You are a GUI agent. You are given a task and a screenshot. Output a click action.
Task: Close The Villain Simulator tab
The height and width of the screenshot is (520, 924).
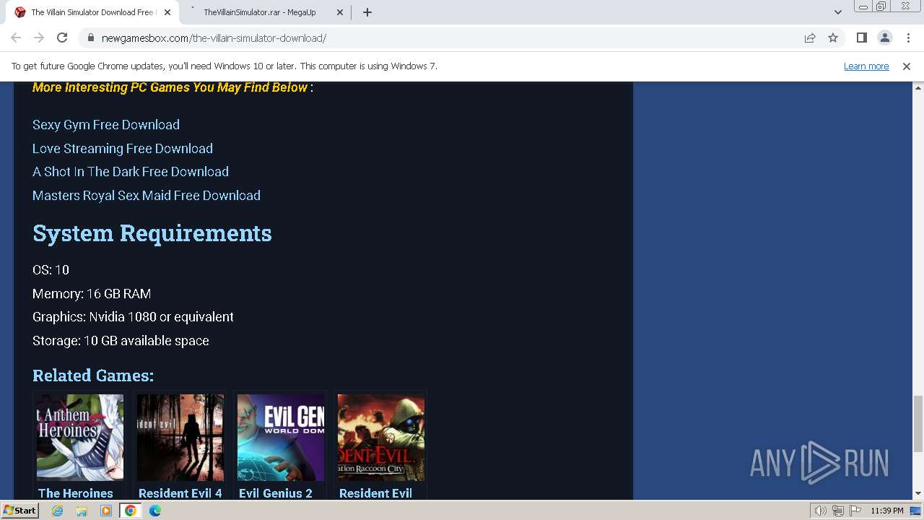point(167,12)
